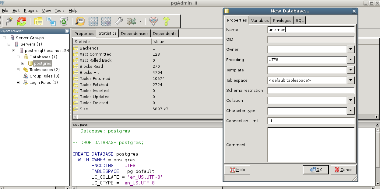Open the SQL tab in New Database dialog
Viewport: 380px width, 189px height.
point(300,20)
